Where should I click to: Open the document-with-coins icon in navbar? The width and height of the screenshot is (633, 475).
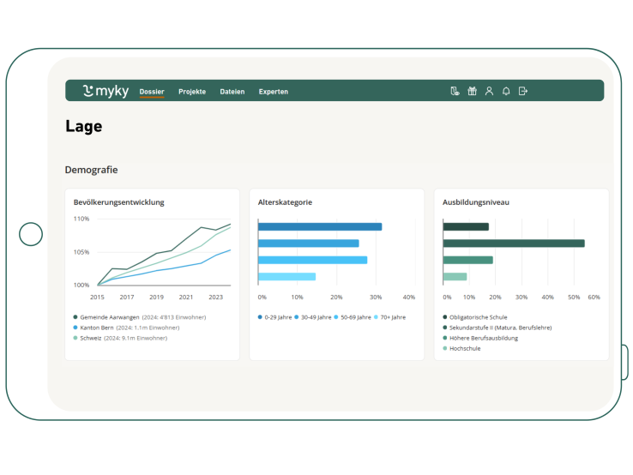click(x=455, y=91)
